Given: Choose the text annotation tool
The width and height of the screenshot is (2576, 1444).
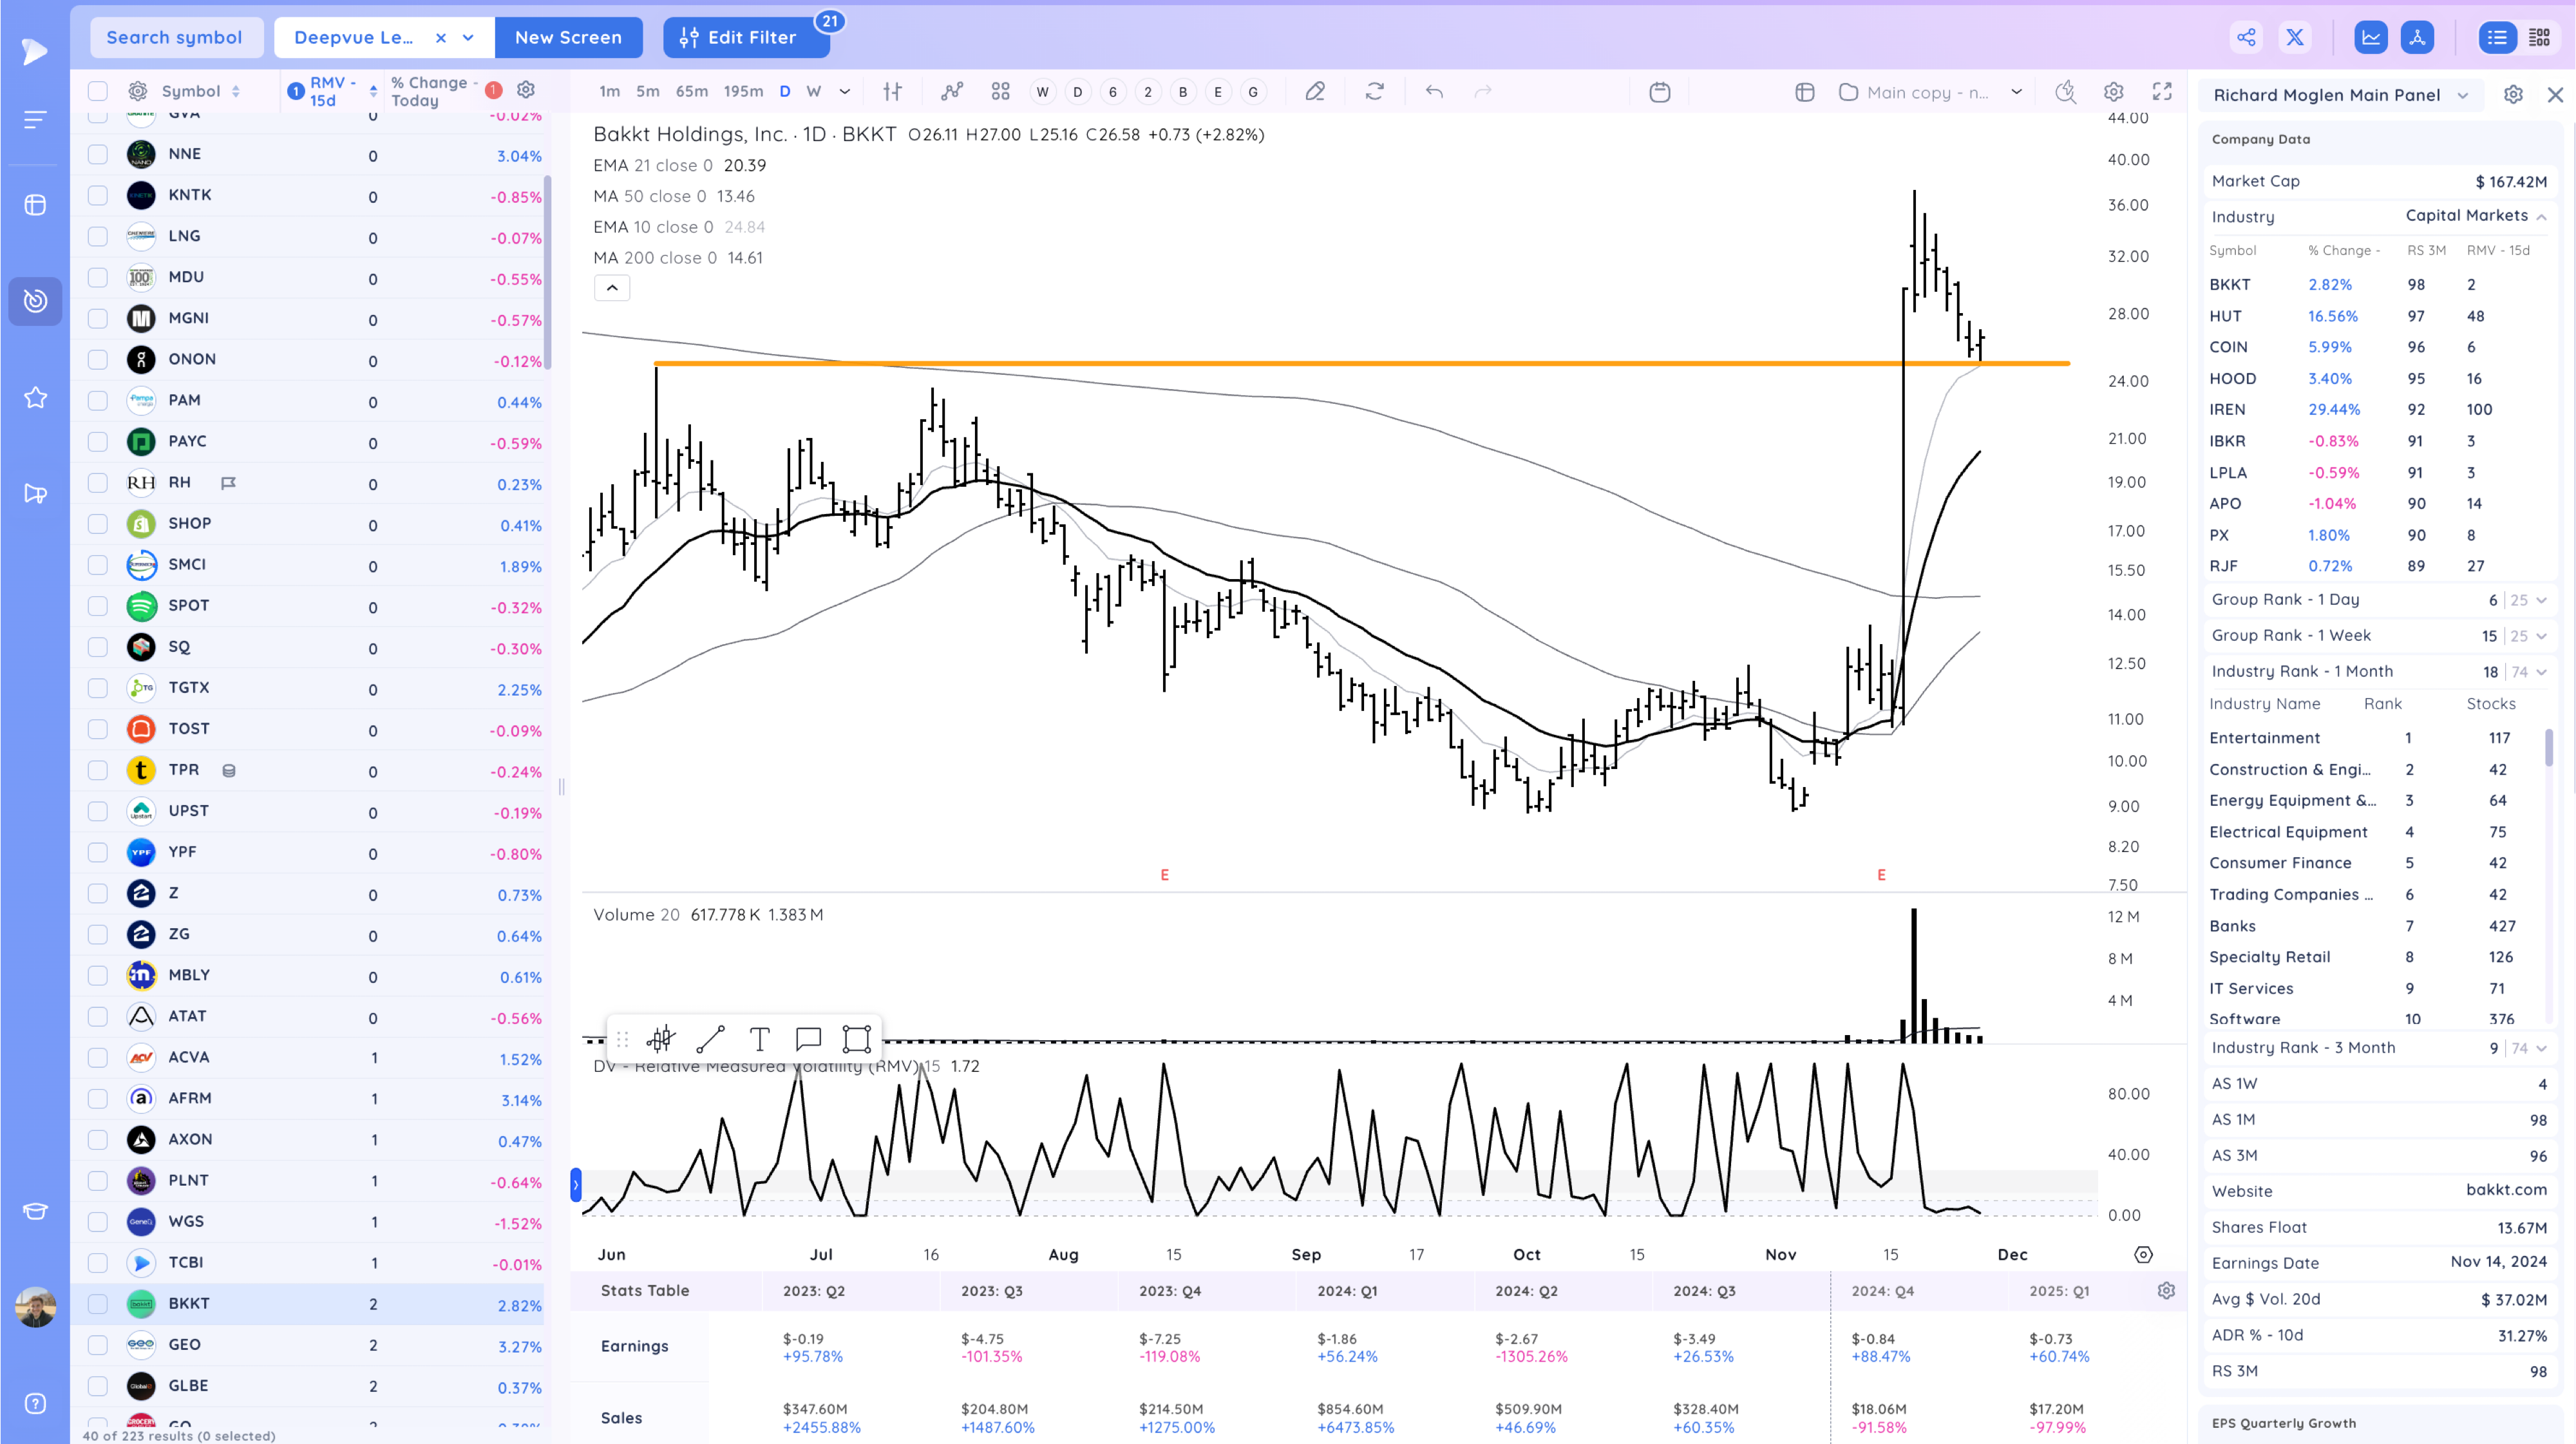Looking at the screenshot, I should pyautogui.click(x=759, y=1039).
